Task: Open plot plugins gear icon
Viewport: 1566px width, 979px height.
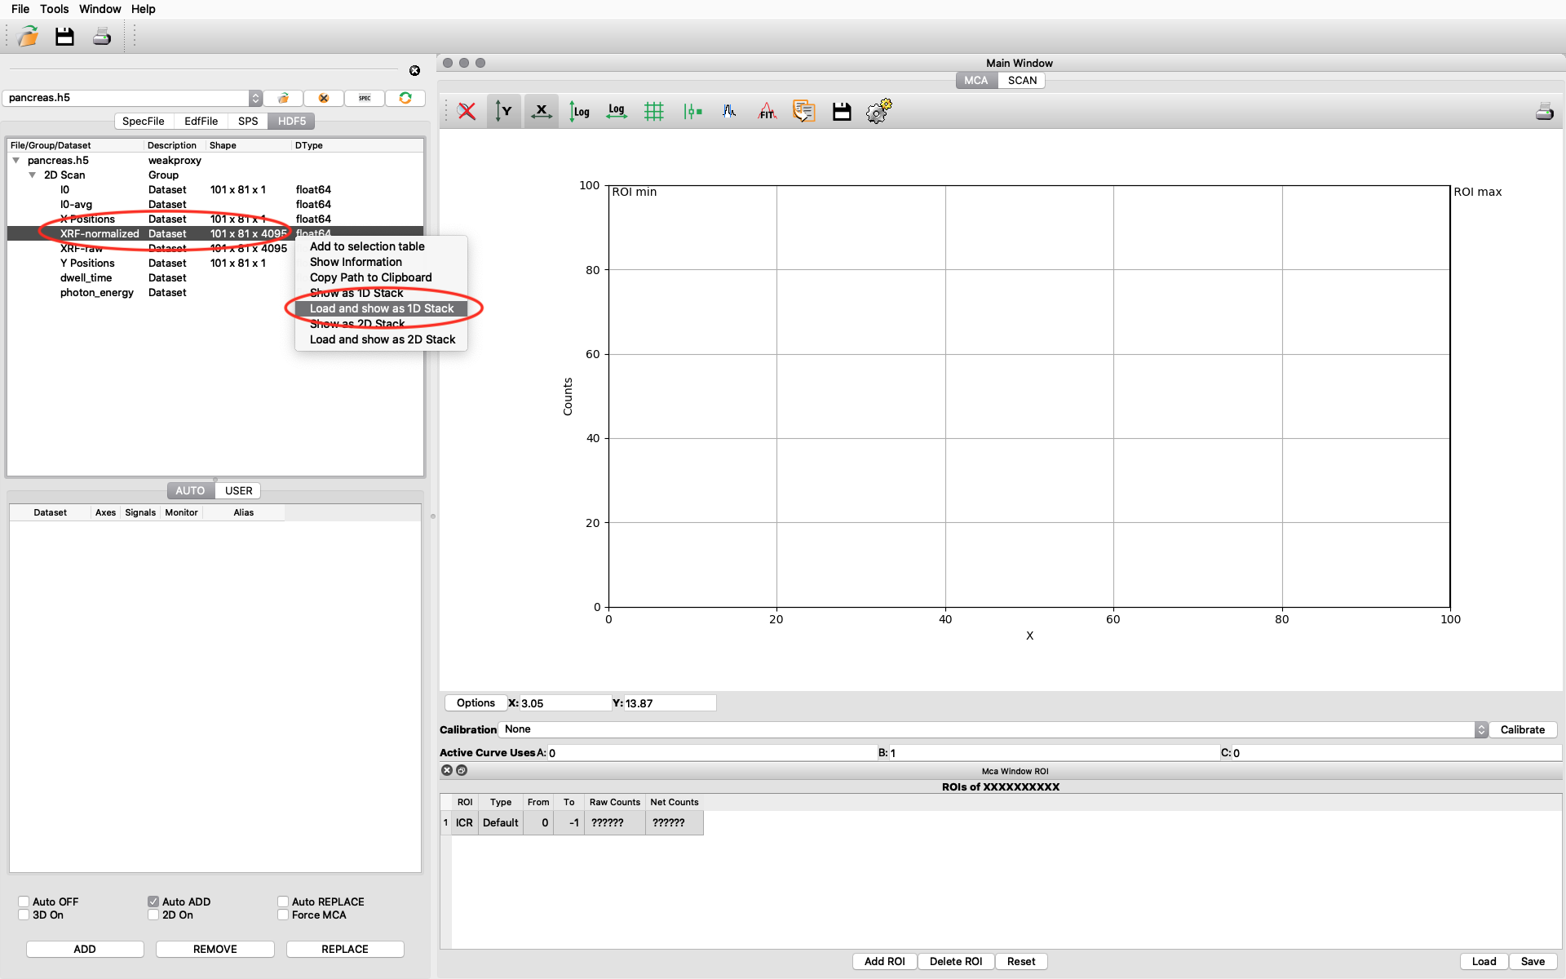Action: point(879,112)
